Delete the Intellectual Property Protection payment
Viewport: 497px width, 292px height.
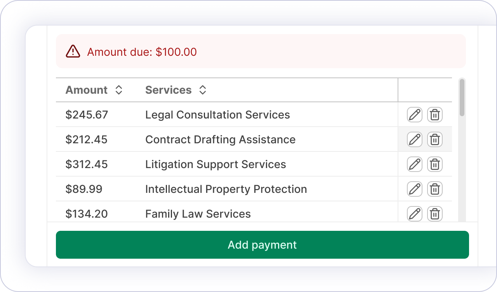pos(435,189)
